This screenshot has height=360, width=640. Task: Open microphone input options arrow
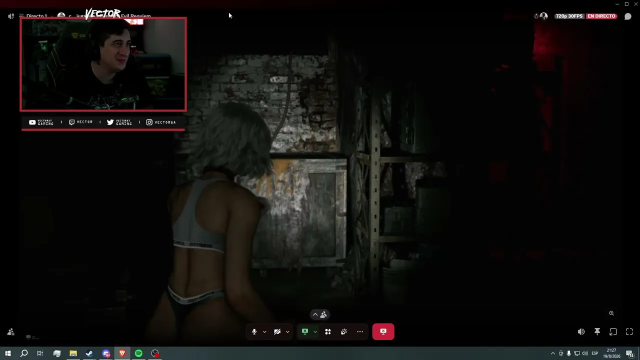click(x=264, y=331)
